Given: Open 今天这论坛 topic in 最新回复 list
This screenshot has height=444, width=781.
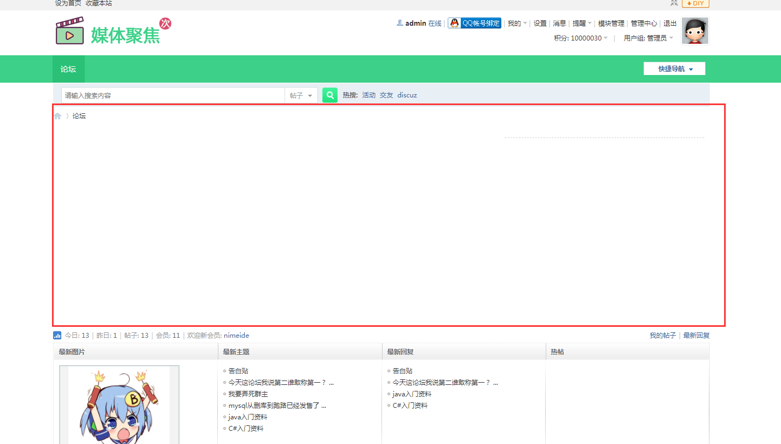Looking at the screenshot, I should (x=445, y=383).
